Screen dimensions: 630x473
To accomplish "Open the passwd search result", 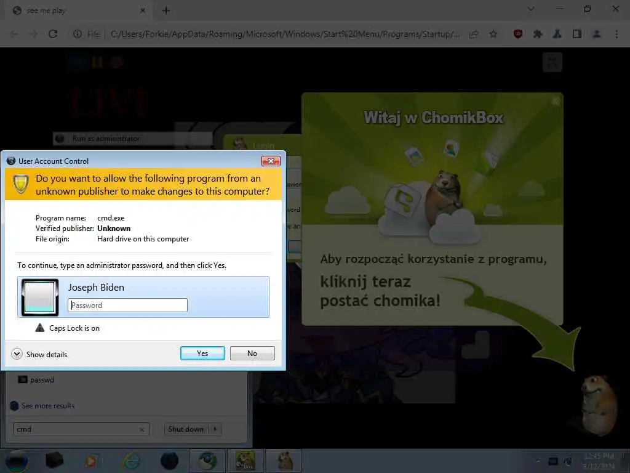I will point(36,379).
